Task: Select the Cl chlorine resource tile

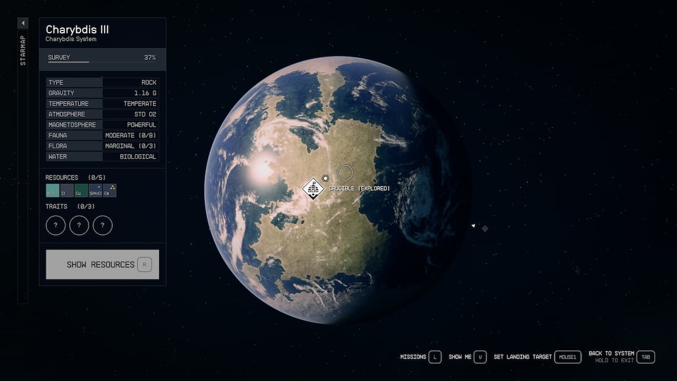Action: [x=67, y=191]
